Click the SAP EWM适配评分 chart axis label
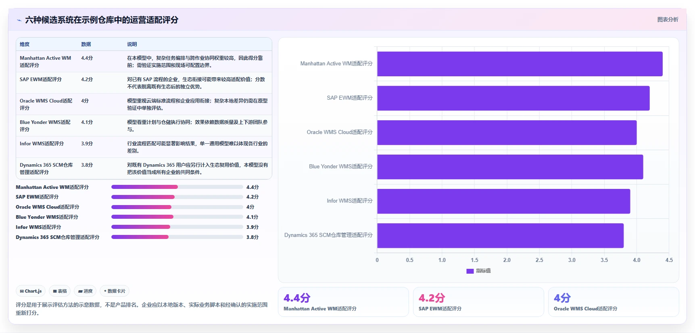695x333 pixels. [350, 98]
